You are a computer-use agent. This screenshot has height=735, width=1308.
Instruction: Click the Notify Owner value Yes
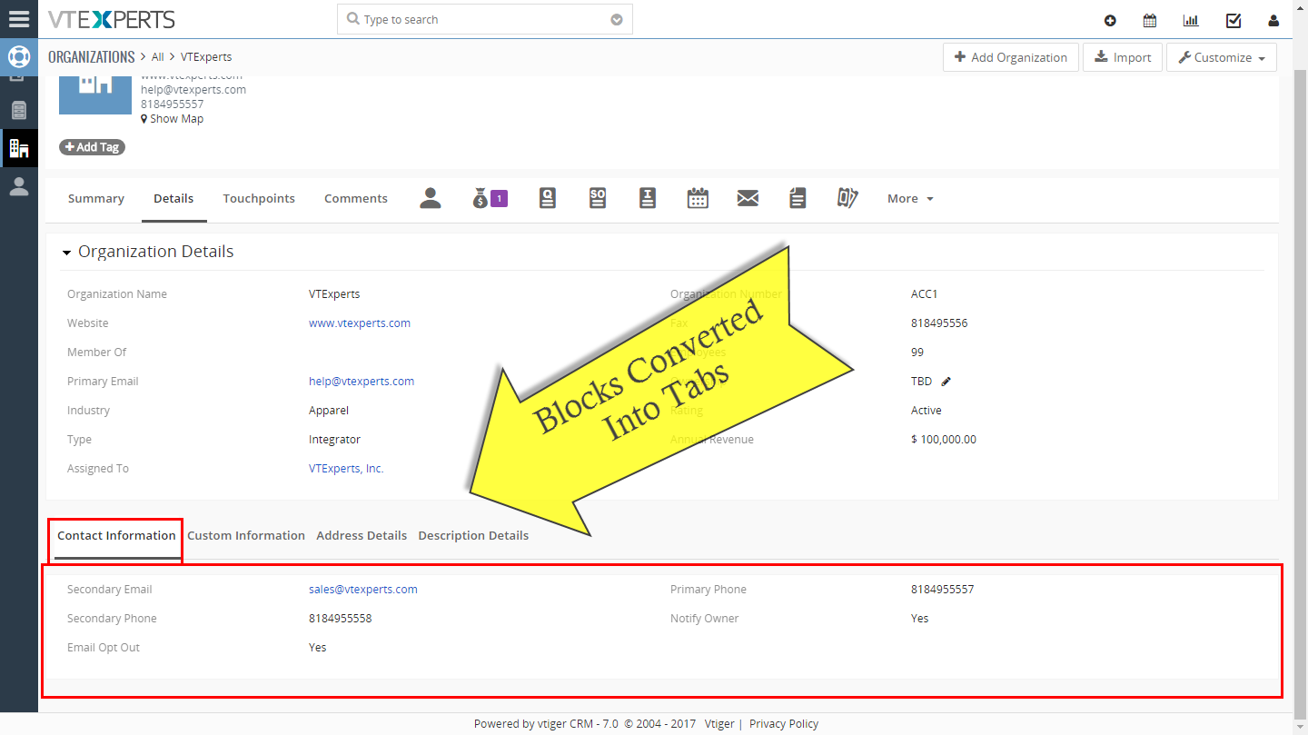(x=920, y=619)
